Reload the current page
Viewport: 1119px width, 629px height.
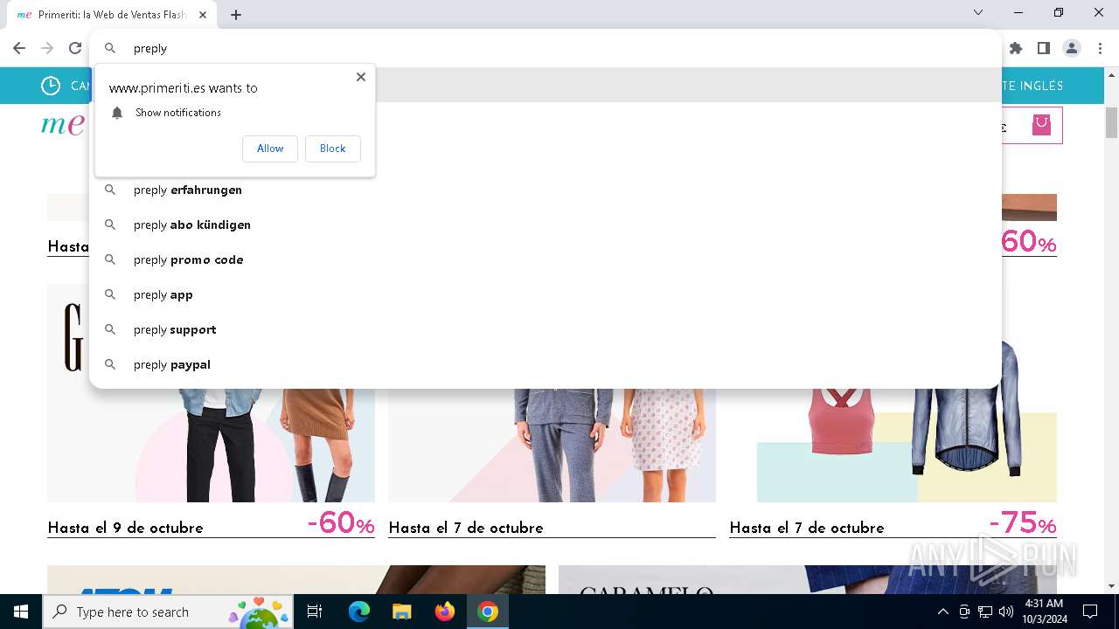(x=75, y=48)
